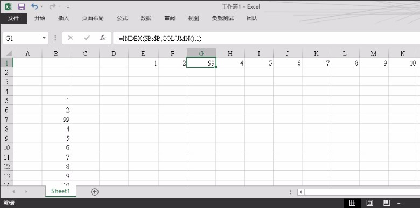The height and width of the screenshot is (208, 420).
Task: Switch to Normal view in status bar
Action: click(353, 203)
